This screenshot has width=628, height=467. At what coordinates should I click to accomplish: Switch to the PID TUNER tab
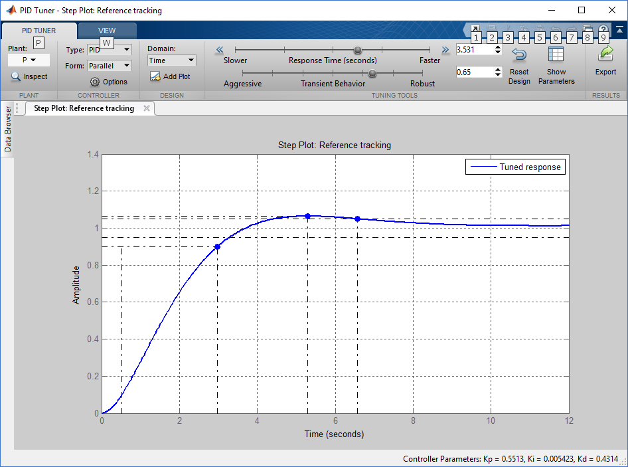pyautogui.click(x=39, y=31)
